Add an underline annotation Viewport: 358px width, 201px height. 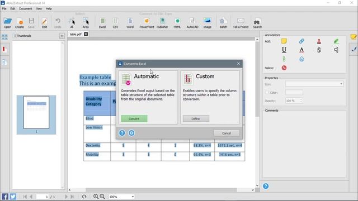click(284, 50)
